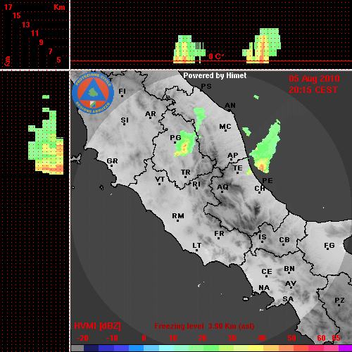Click the 'Powered by Himet' label

[x=215, y=75]
